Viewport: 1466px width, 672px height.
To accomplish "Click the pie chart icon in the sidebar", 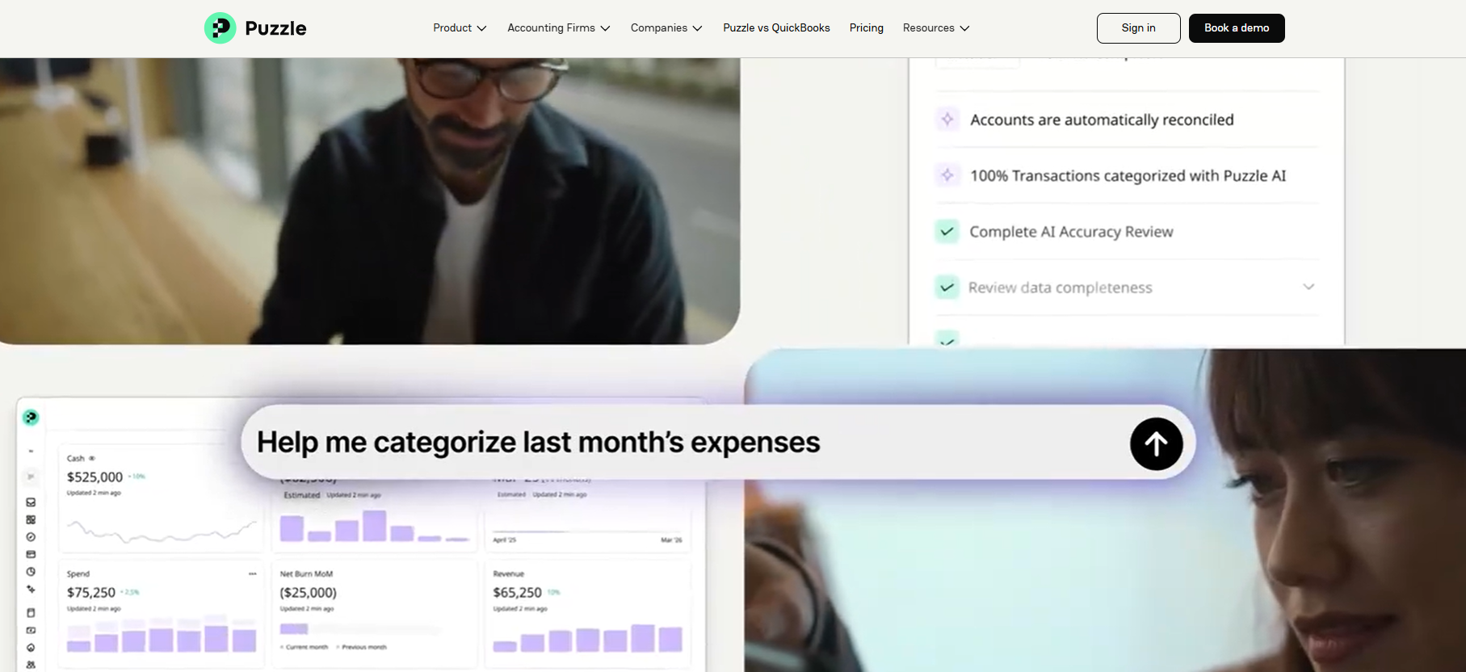I will coord(31,572).
